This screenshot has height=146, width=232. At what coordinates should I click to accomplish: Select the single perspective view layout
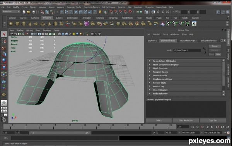4,103
